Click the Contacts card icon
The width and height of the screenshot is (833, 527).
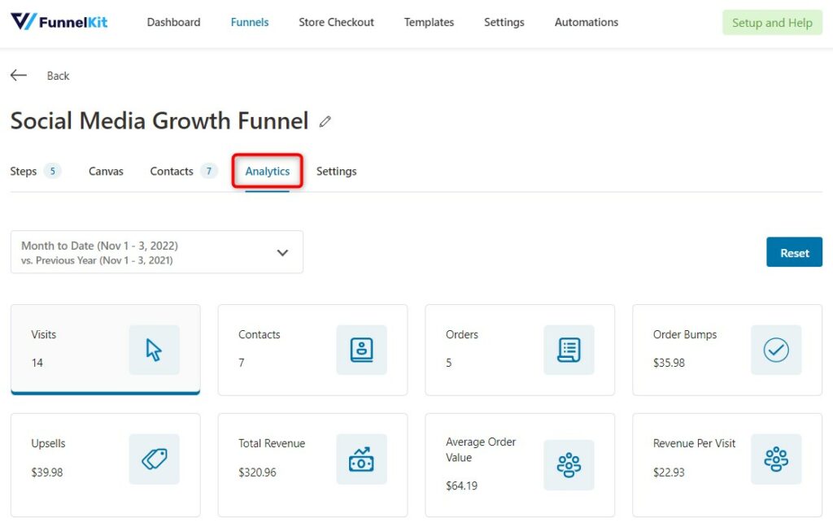coord(361,350)
